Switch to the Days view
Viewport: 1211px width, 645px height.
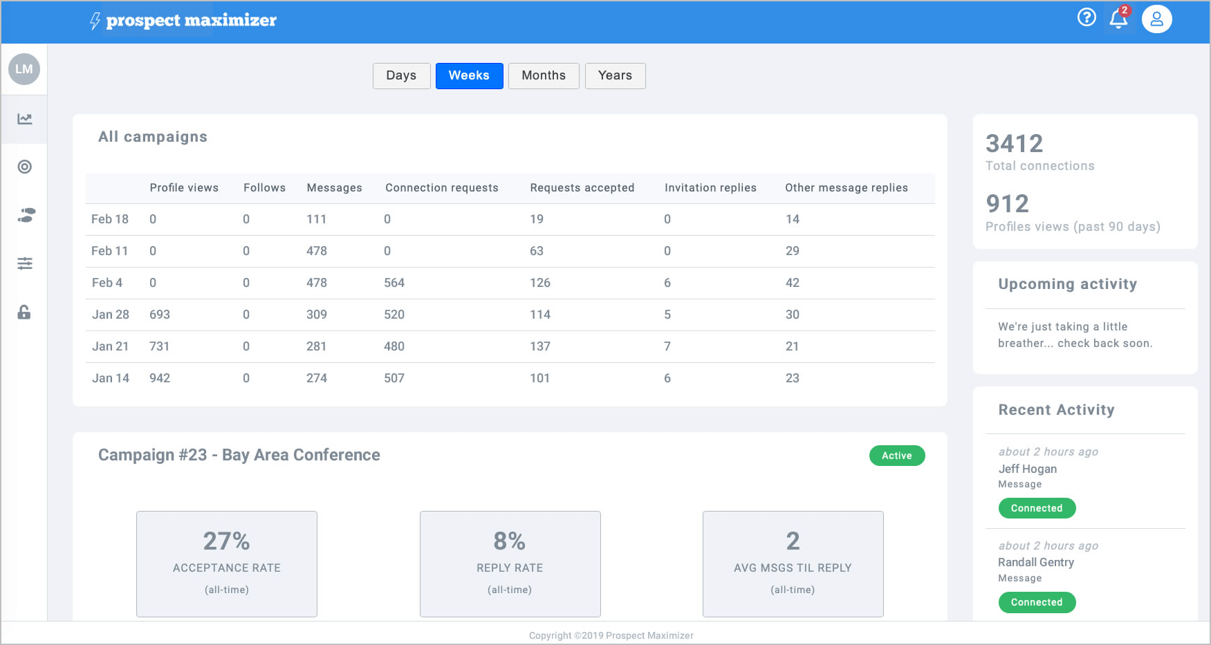(401, 75)
